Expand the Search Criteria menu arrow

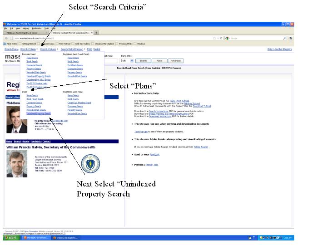click(37, 49)
